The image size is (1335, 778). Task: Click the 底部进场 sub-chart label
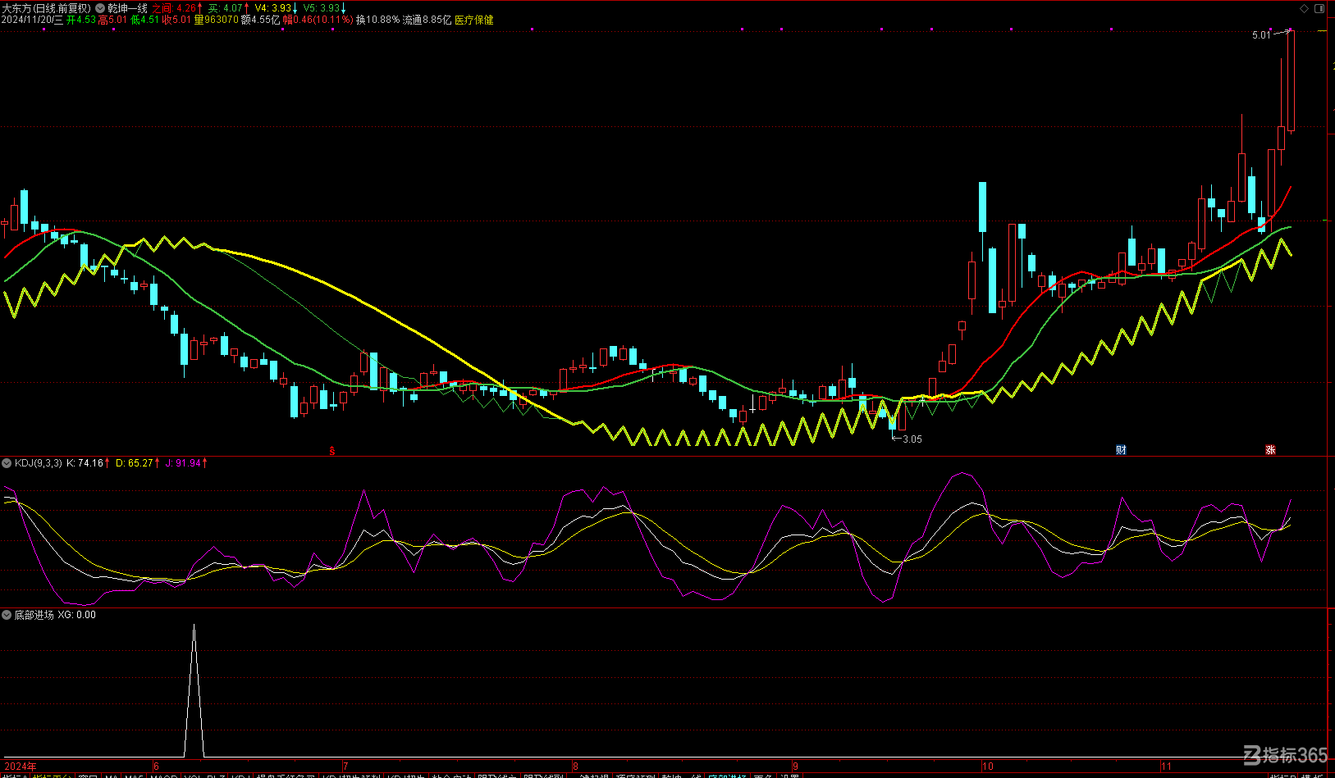34,615
